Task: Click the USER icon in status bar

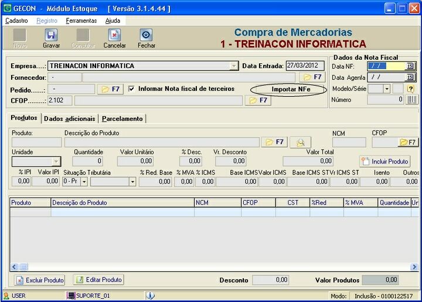Action: pyautogui.click(x=6, y=296)
